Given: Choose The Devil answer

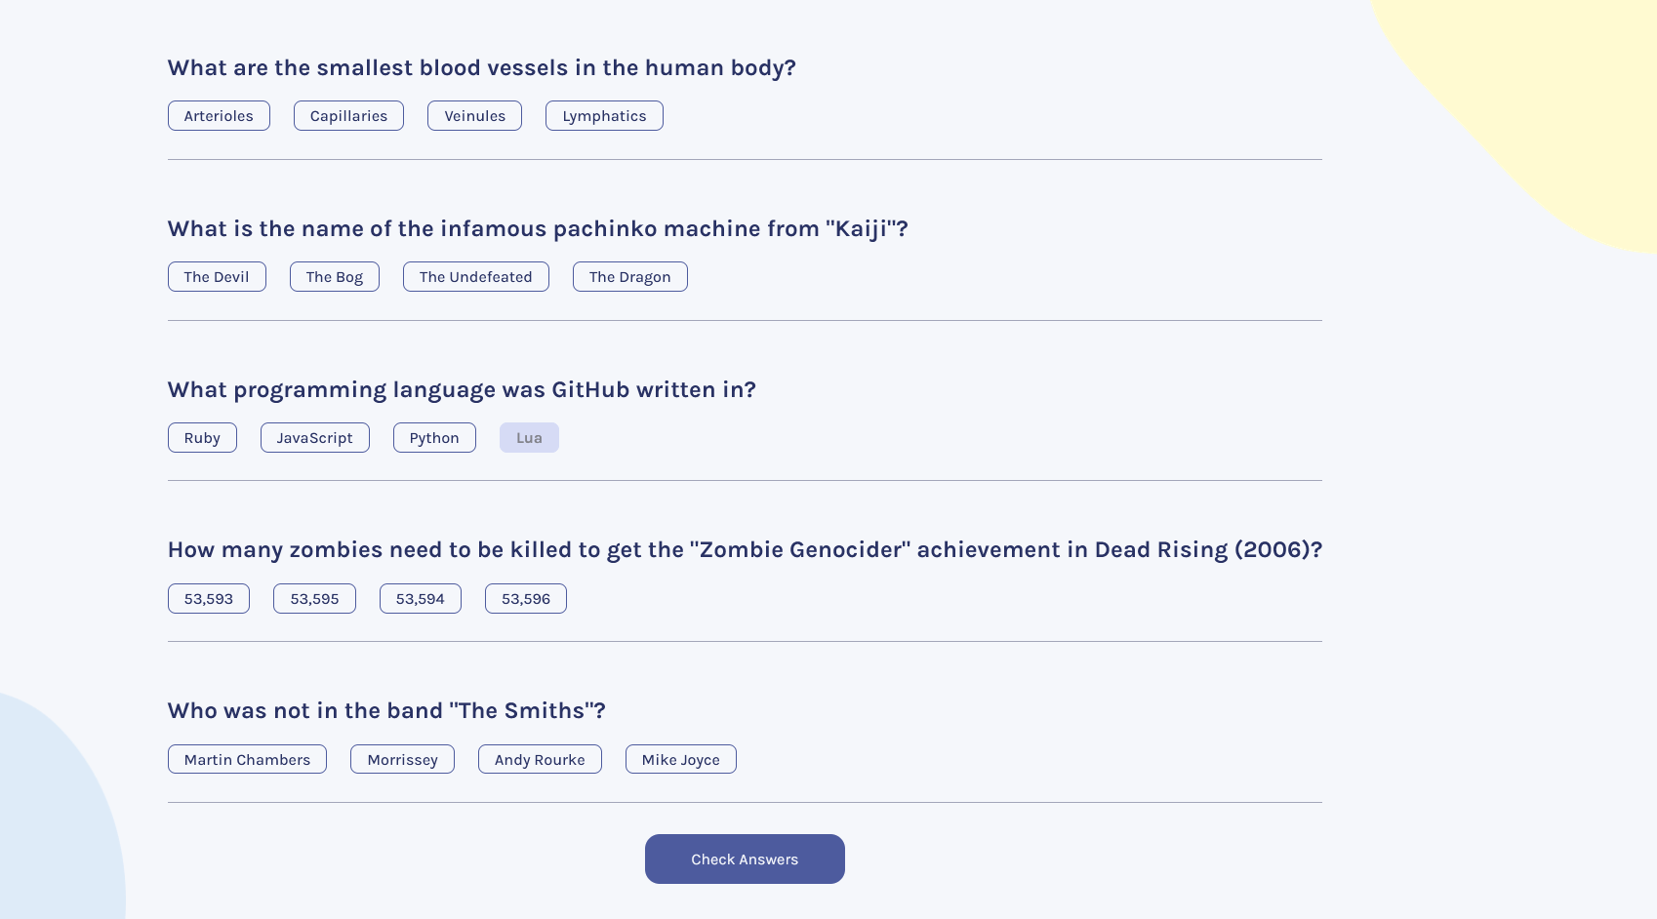Looking at the screenshot, I should (x=217, y=277).
